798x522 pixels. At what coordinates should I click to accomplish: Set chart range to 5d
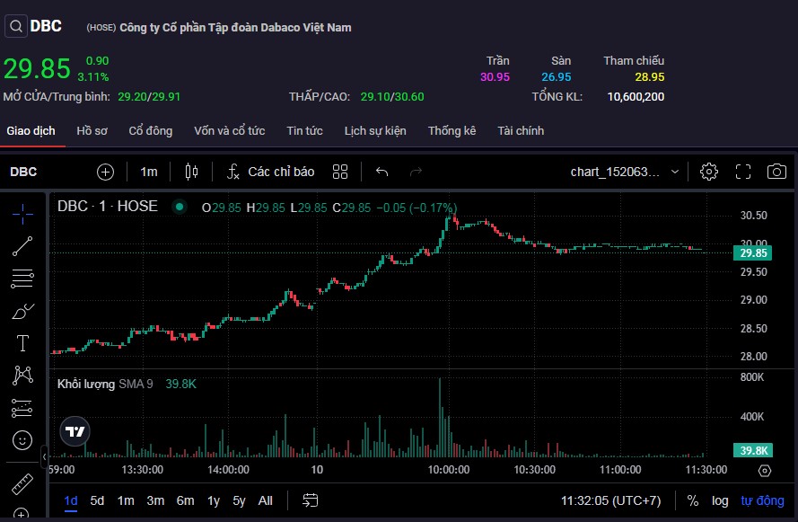point(97,500)
